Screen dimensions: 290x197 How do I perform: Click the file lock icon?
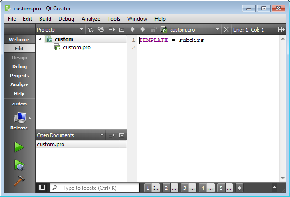[153, 30]
